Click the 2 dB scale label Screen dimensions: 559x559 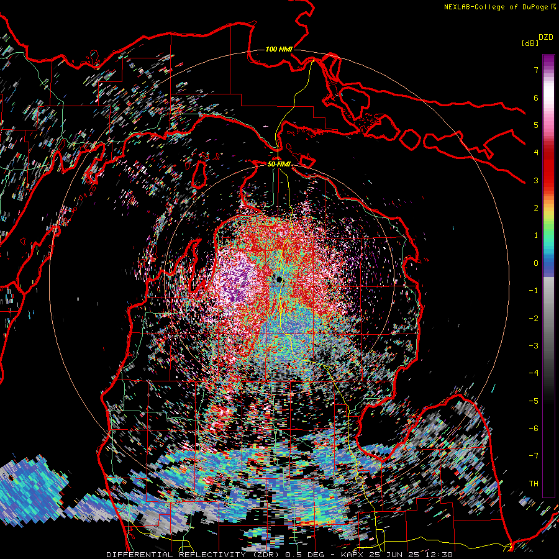click(536, 208)
